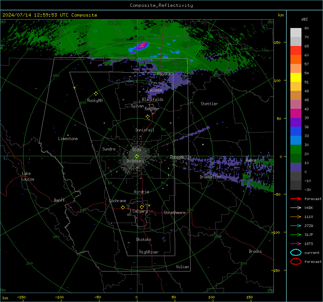This screenshot has height=302, width=323.
Task: Select the Didsbury label
Action: pyautogui.click(x=135, y=161)
